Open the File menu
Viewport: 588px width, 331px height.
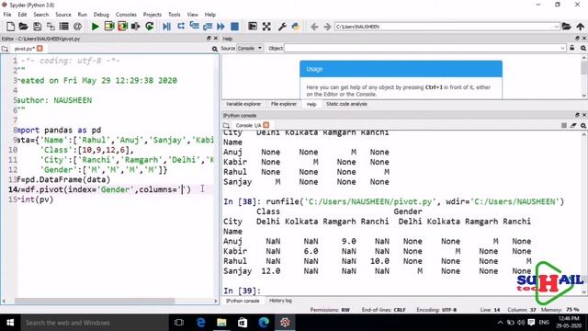(7, 15)
